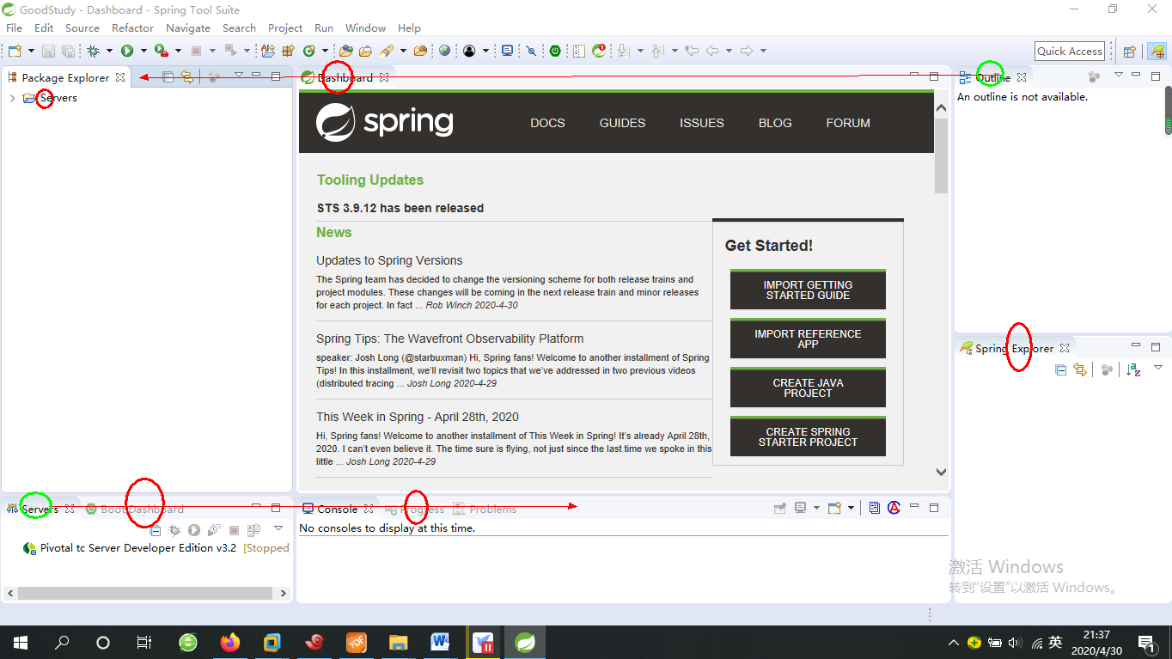Click the Forward navigation arrow in toolbar
This screenshot has width=1172, height=659.
pos(747,51)
